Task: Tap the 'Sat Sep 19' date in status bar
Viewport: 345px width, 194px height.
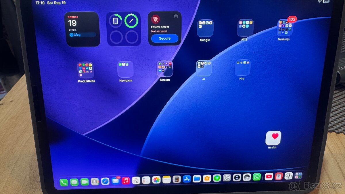Action: (56, 3)
